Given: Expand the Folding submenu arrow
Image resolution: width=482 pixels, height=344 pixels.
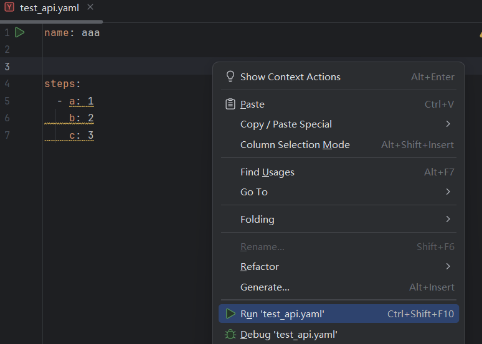Looking at the screenshot, I should tap(448, 219).
